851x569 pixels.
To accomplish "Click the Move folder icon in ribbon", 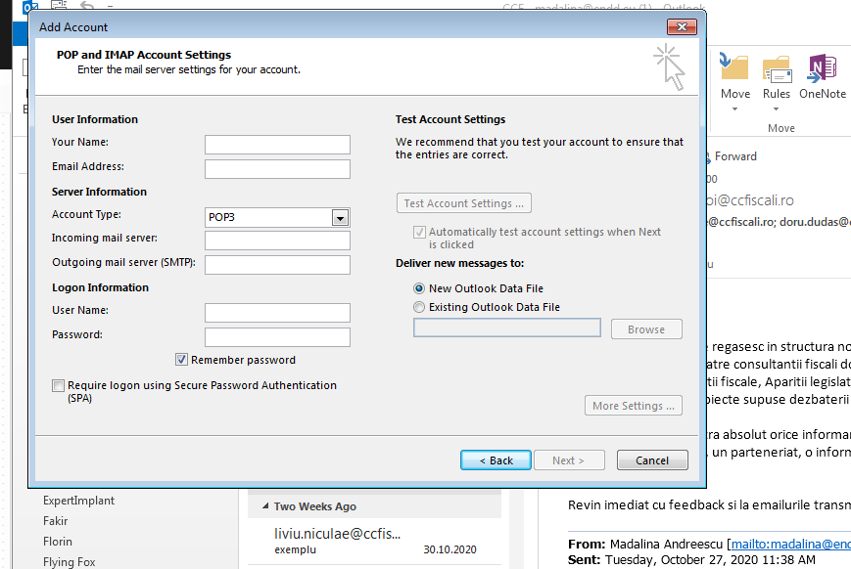I will click(734, 70).
